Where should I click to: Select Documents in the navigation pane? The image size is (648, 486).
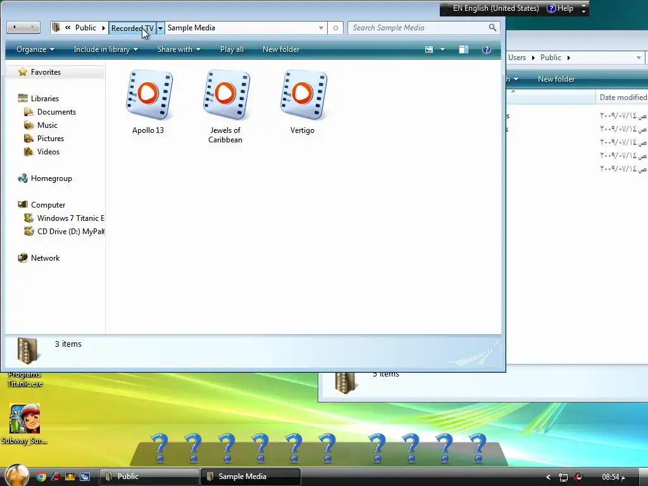point(56,111)
